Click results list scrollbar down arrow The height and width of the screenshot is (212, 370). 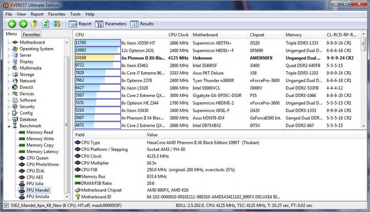363,126
